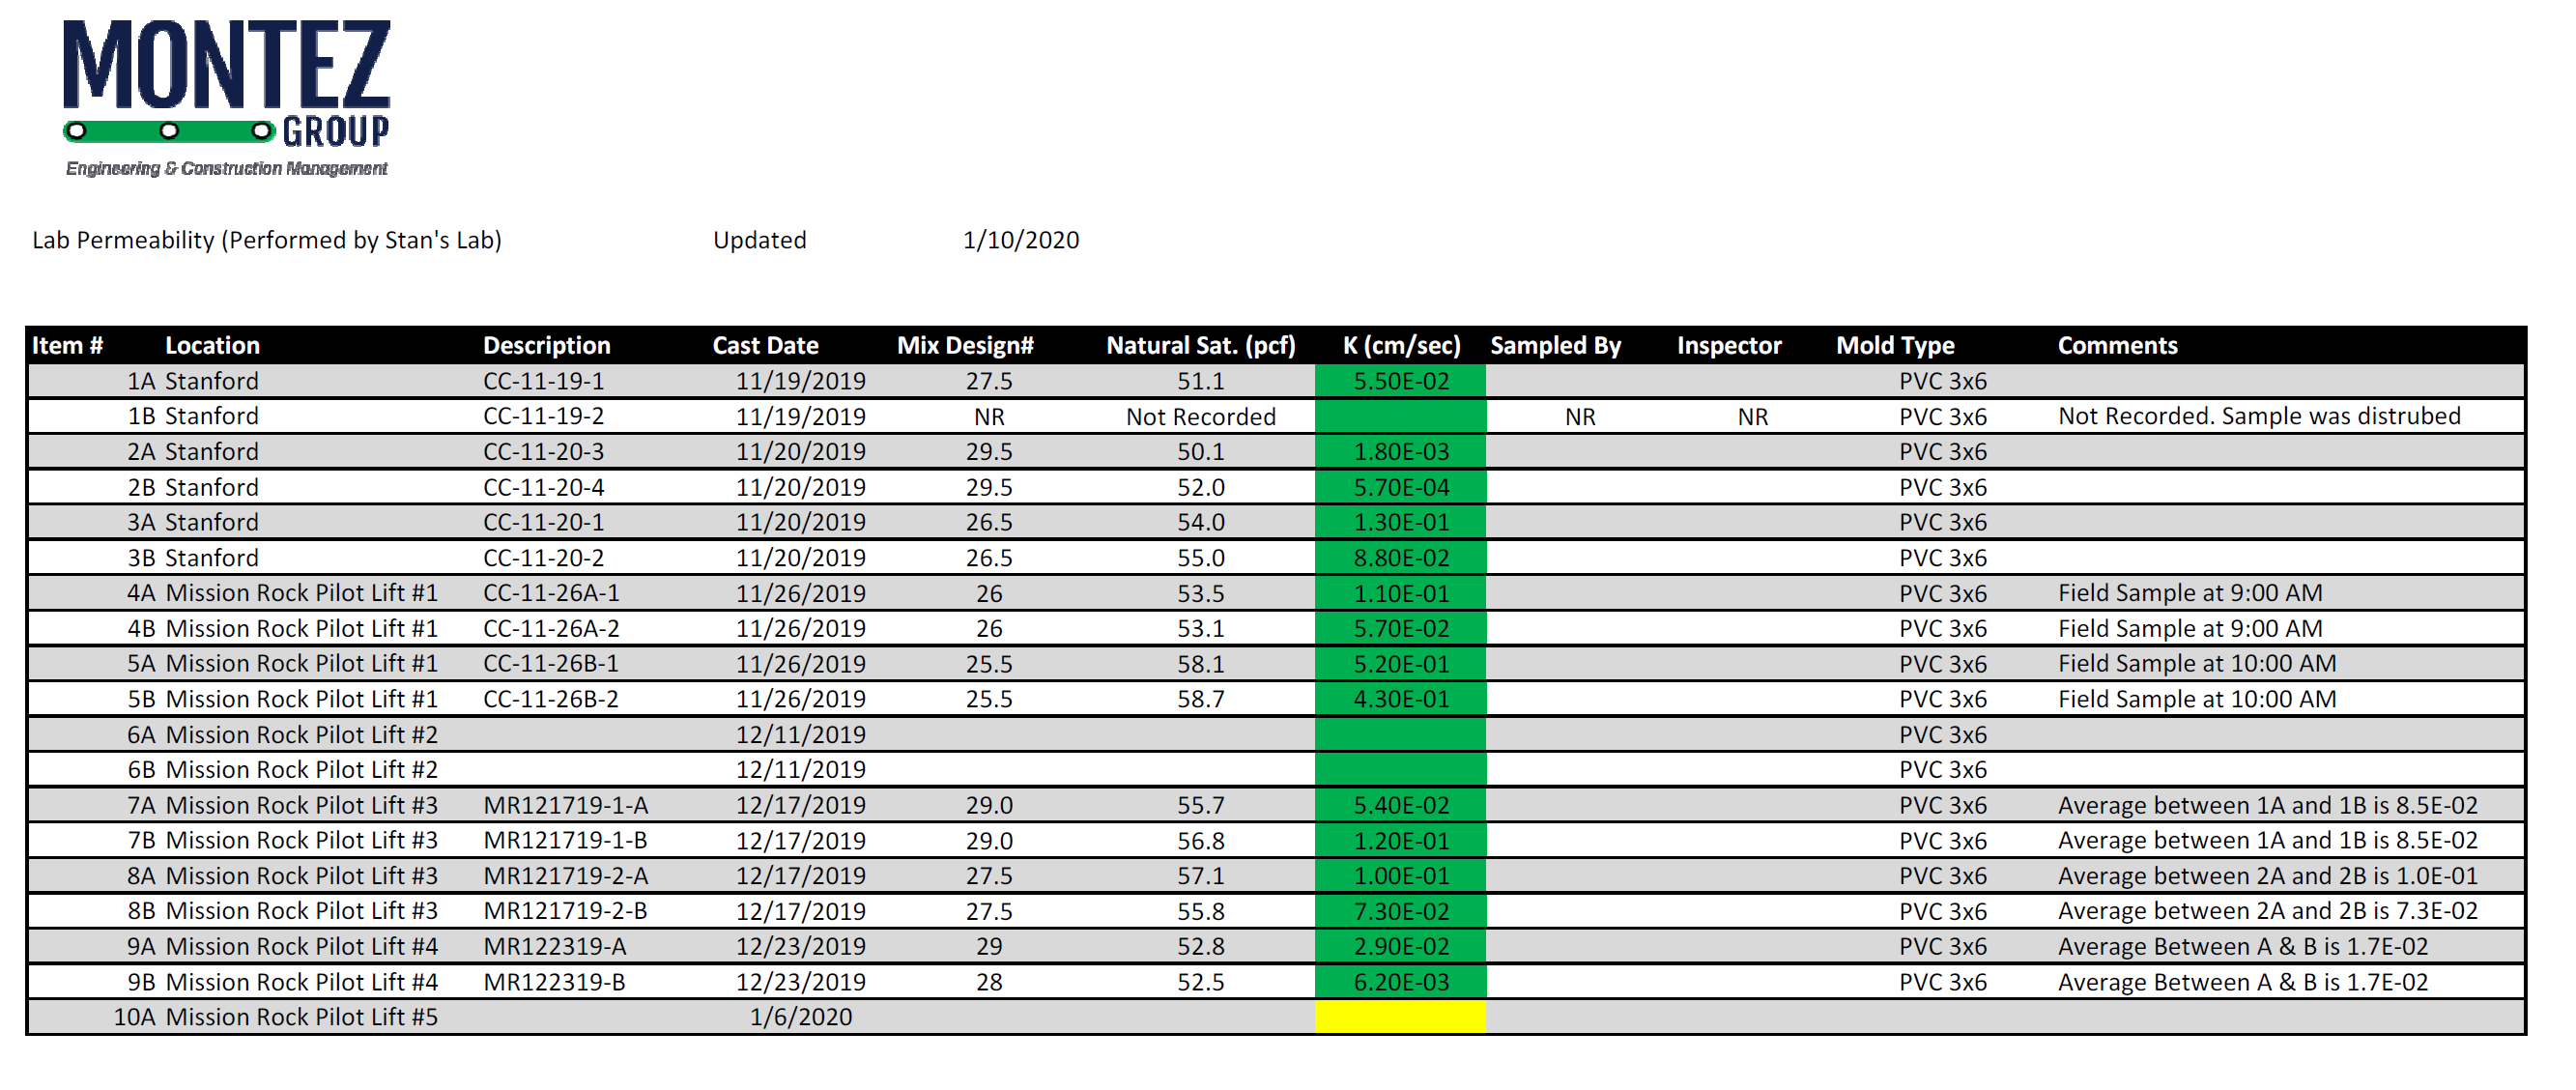Select description CC-11-26A-1

552,594
